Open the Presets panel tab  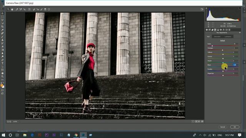click(229, 30)
